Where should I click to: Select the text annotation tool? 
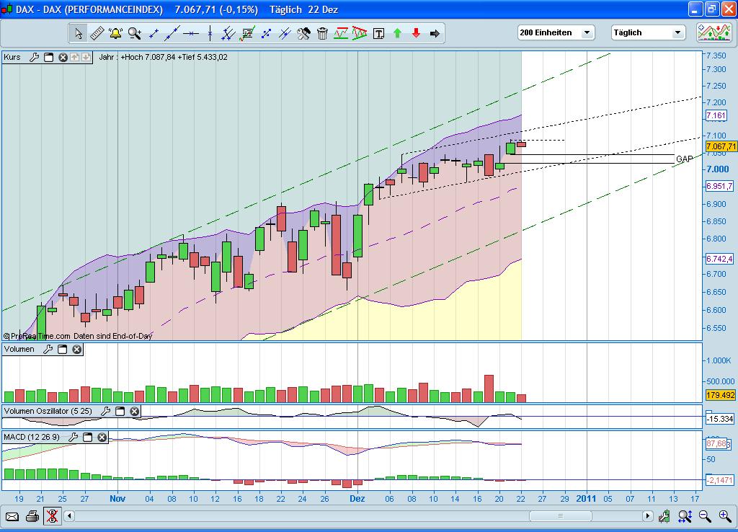tap(378, 32)
